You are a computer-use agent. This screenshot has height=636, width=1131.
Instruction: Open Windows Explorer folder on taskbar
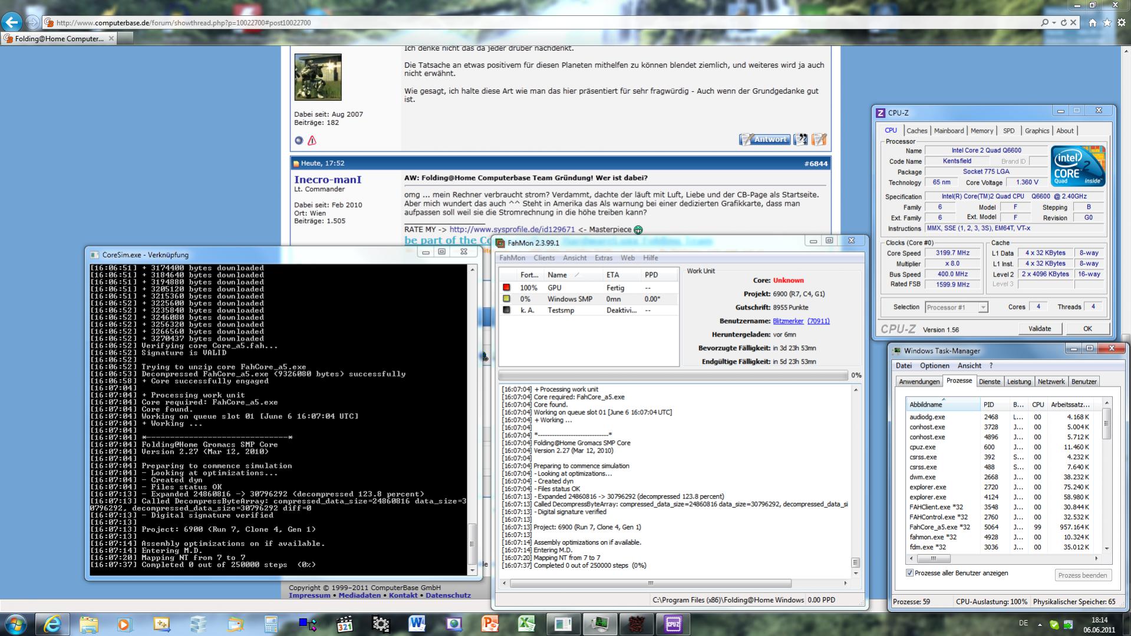(x=88, y=624)
